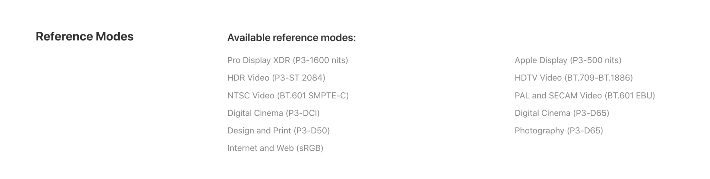Choose the Photography P3-D65 entry
This screenshot has height=179, width=710.
(x=559, y=131)
